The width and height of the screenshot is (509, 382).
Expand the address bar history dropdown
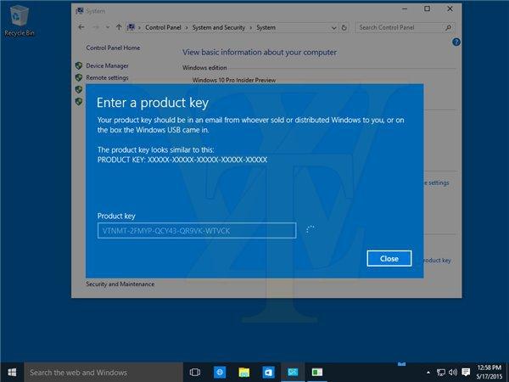click(336, 27)
